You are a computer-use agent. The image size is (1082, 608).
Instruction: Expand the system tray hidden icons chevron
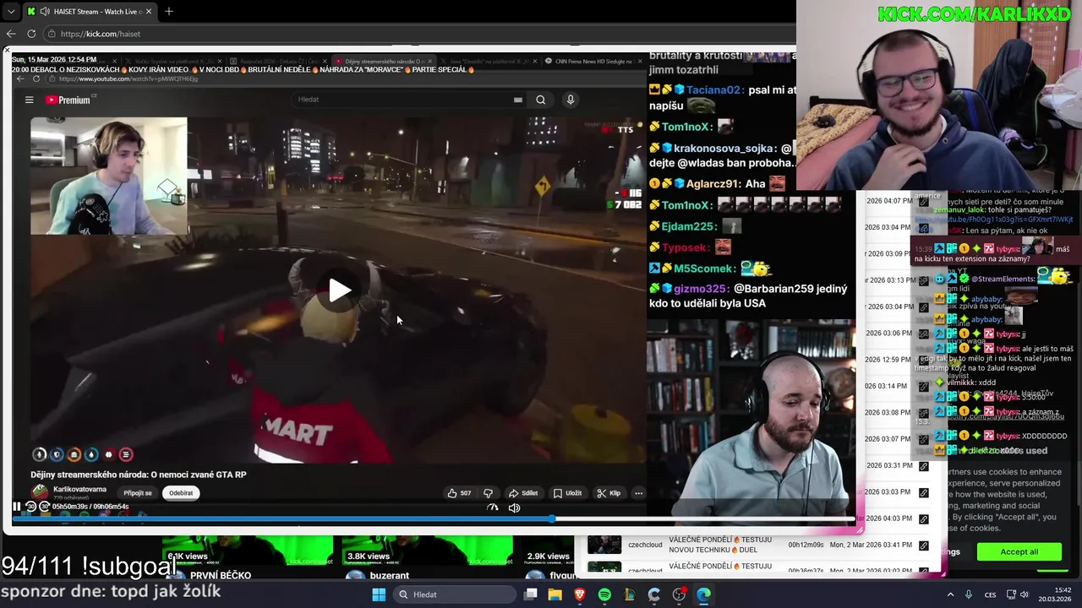(950, 594)
